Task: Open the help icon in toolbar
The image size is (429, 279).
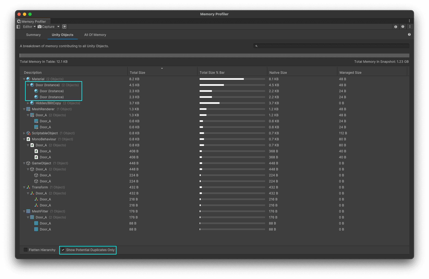Action: pos(403,27)
